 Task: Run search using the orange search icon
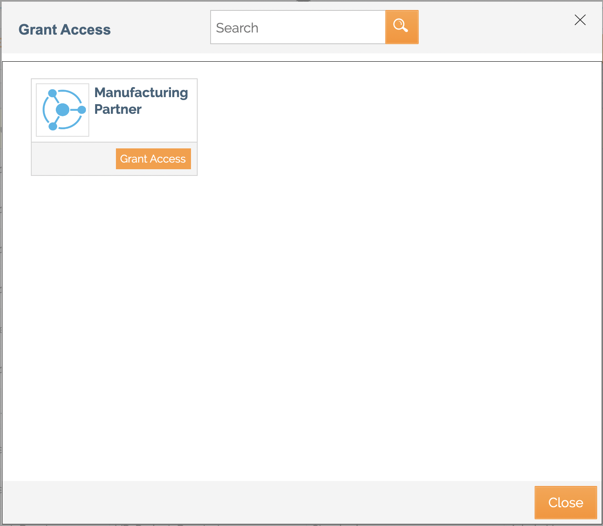pos(402,27)
